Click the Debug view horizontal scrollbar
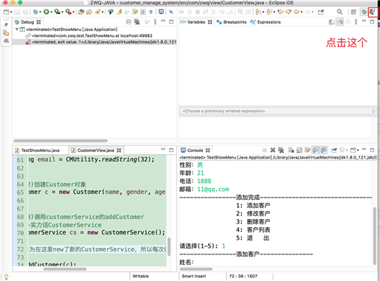The image size is (380, 281). tap(61, 141)
